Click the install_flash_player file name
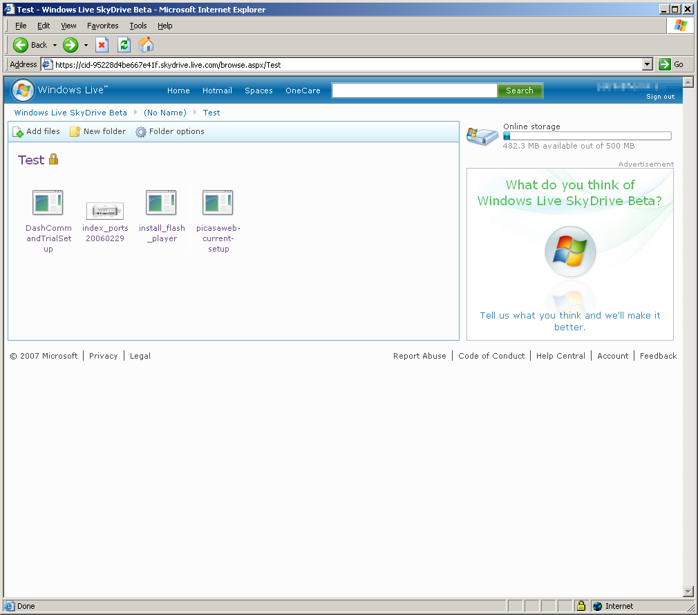 [162, 233]
